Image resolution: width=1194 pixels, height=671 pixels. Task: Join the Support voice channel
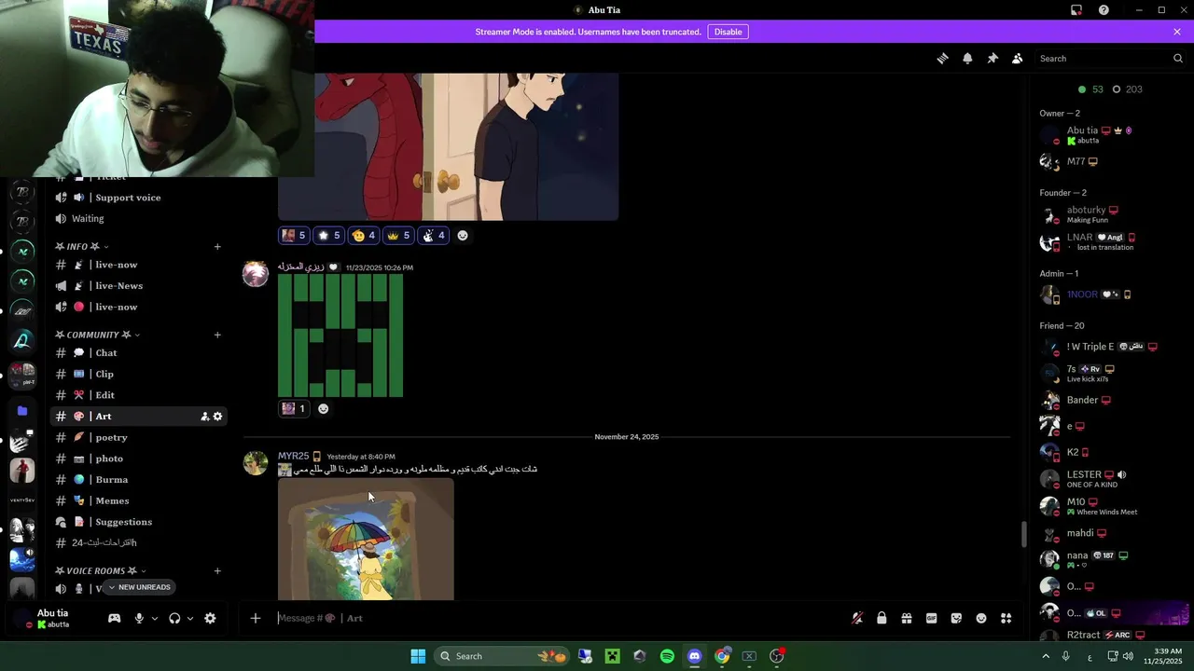click(x=138, y=198)
